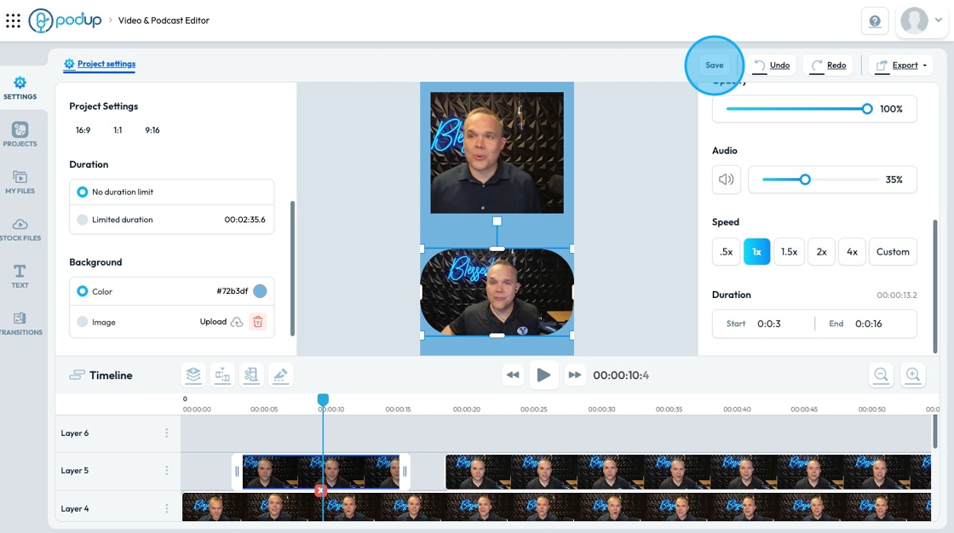Set speed to 2x

[x=821, y=252]
